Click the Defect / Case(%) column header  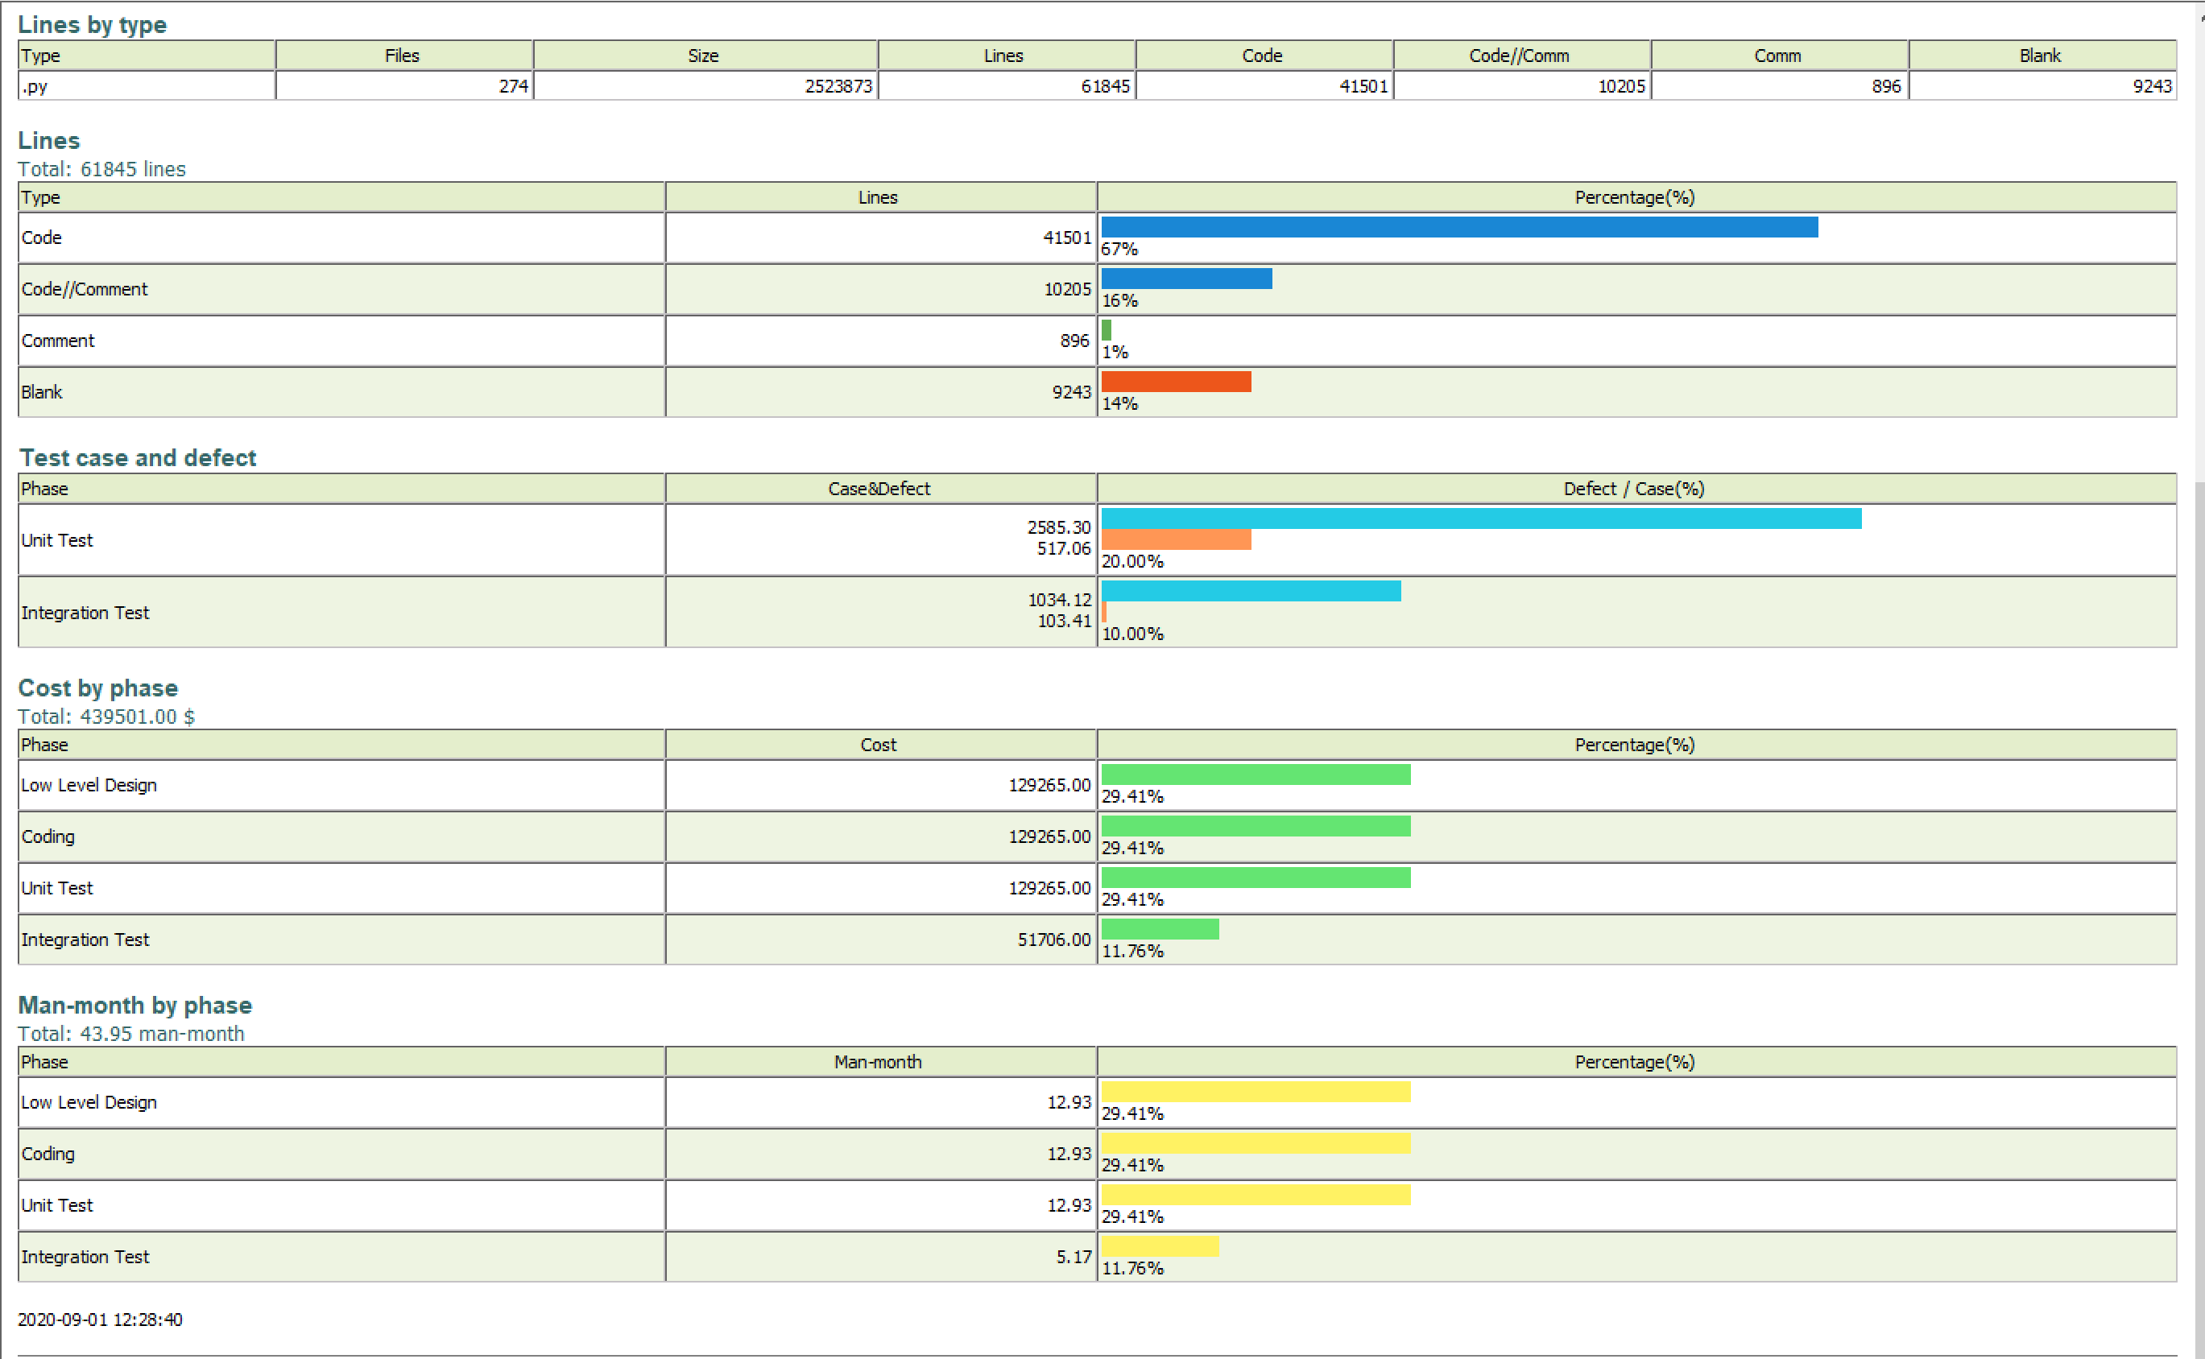click(x=1633, y=489)
